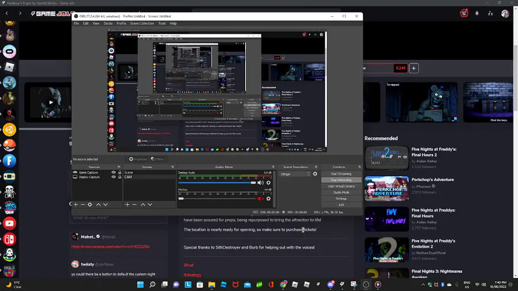Open ENG US language selector in tray
The width and height of the screenshot is (518, 291).
click(x=467, y=285)
